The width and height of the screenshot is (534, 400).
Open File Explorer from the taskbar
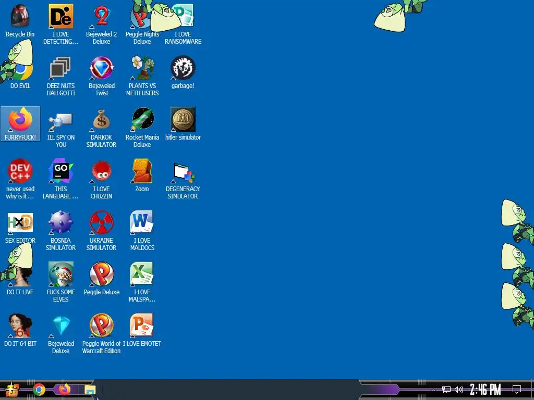click(90, 390)
